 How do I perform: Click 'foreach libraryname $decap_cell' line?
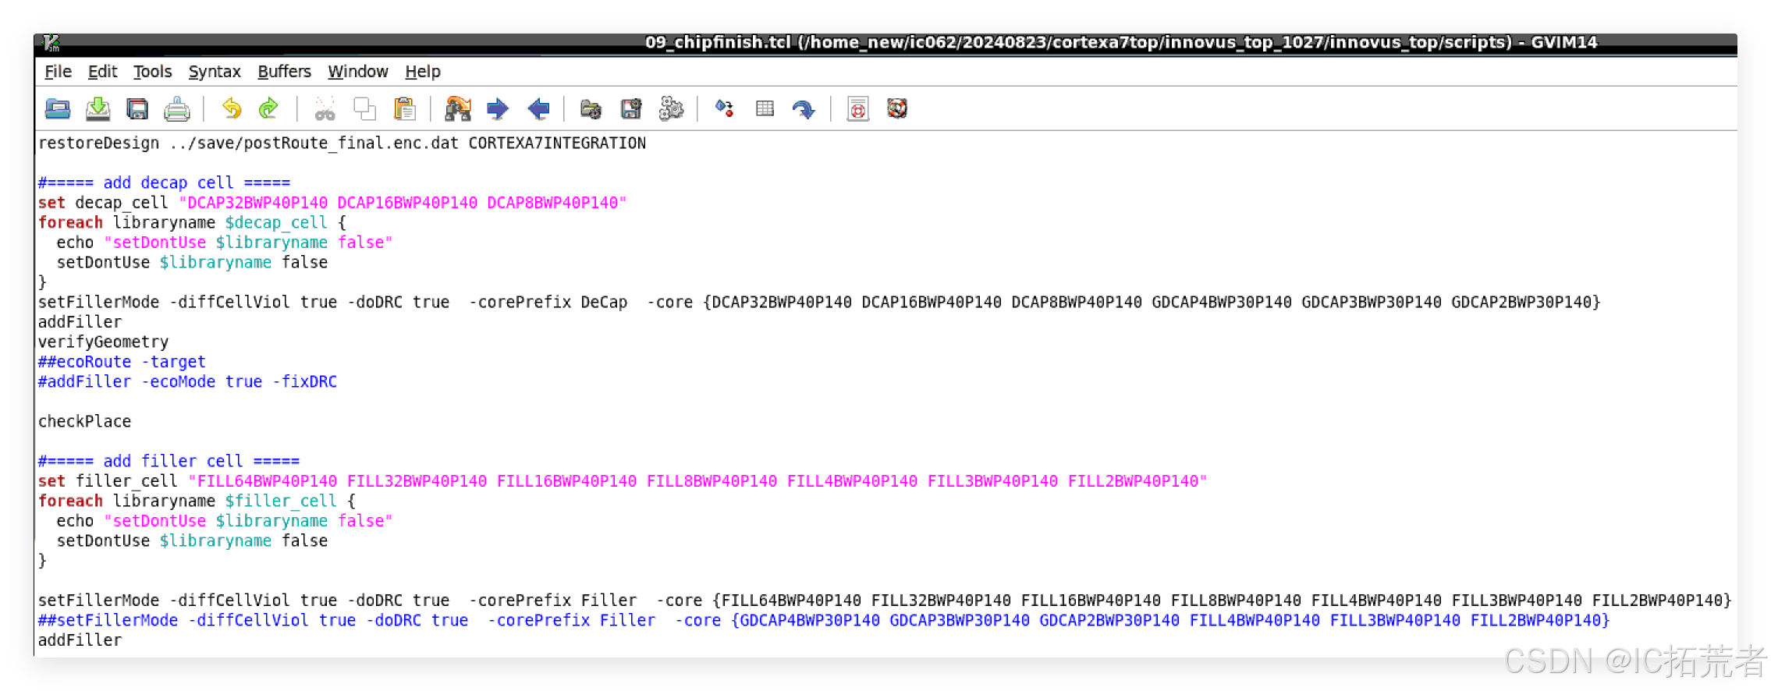192,223
